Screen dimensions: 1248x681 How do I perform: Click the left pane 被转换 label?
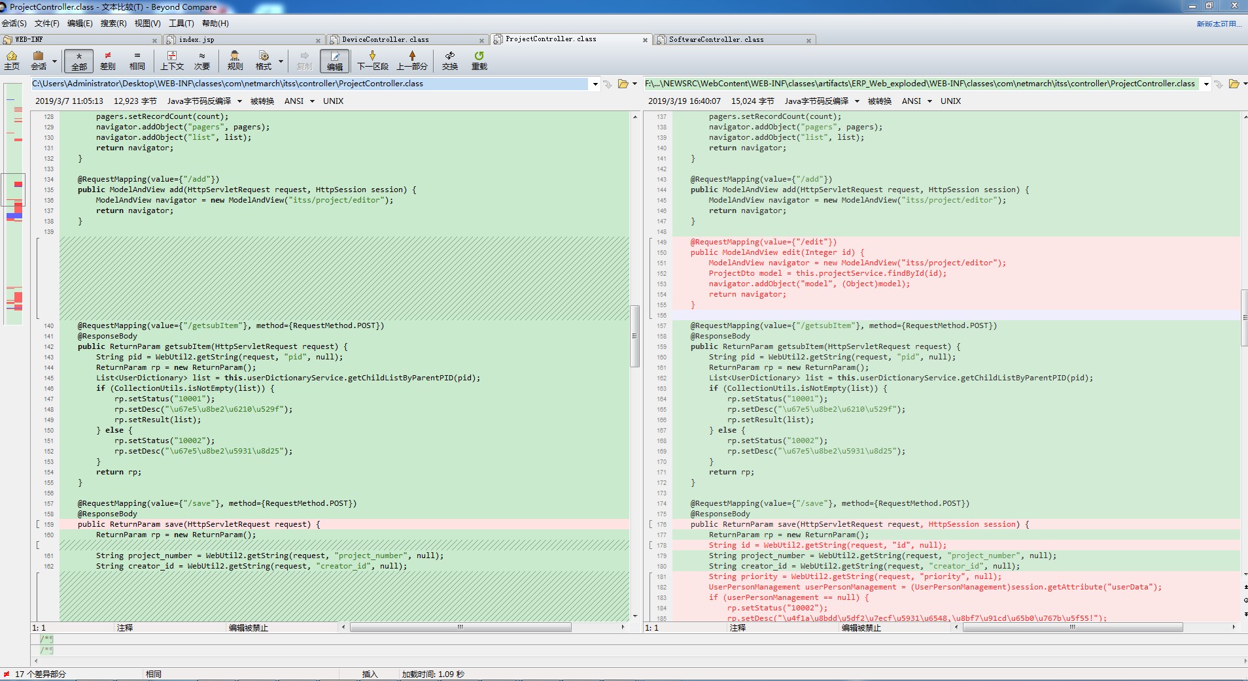click(262, 101)
